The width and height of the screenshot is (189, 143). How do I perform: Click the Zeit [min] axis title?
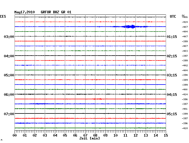[90, 138]
